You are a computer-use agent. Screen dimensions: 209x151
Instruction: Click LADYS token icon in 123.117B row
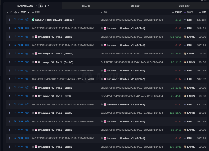pos(185,113)
